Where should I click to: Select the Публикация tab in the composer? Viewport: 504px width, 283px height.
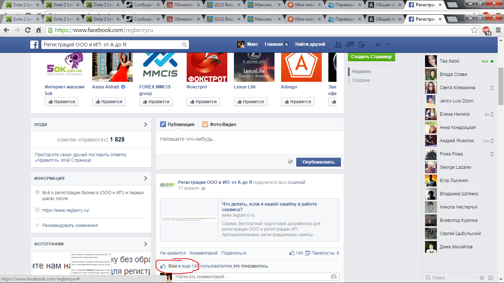point(177,125)
